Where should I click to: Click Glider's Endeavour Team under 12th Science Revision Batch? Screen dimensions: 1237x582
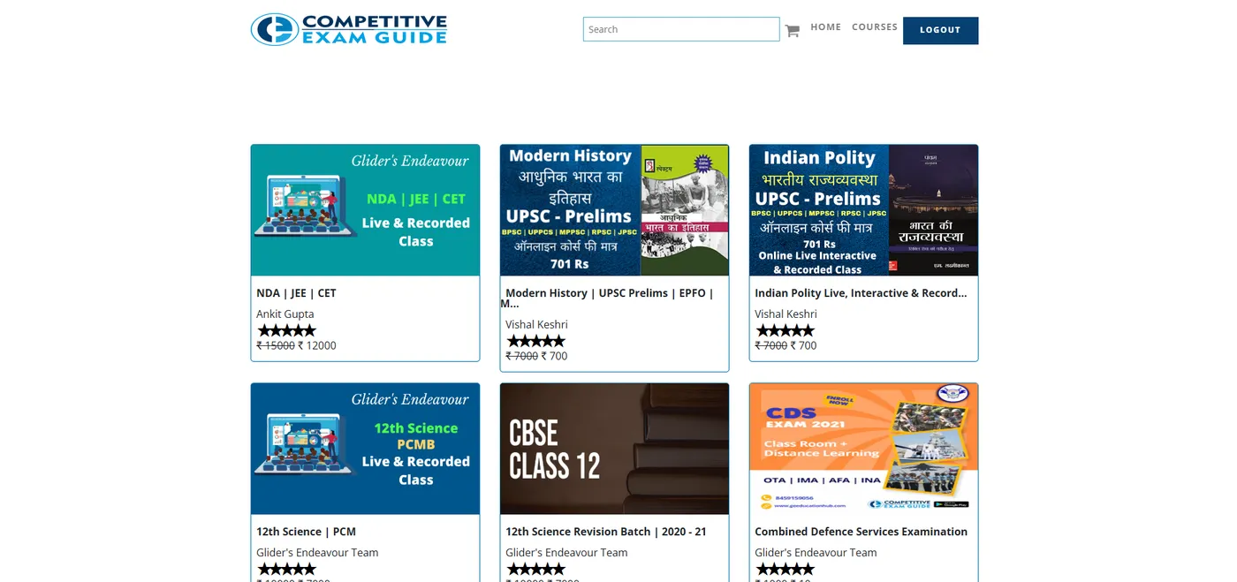click(x=566, y=553)
